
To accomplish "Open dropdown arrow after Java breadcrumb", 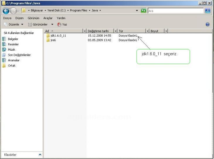I will (x=100, y=11).
